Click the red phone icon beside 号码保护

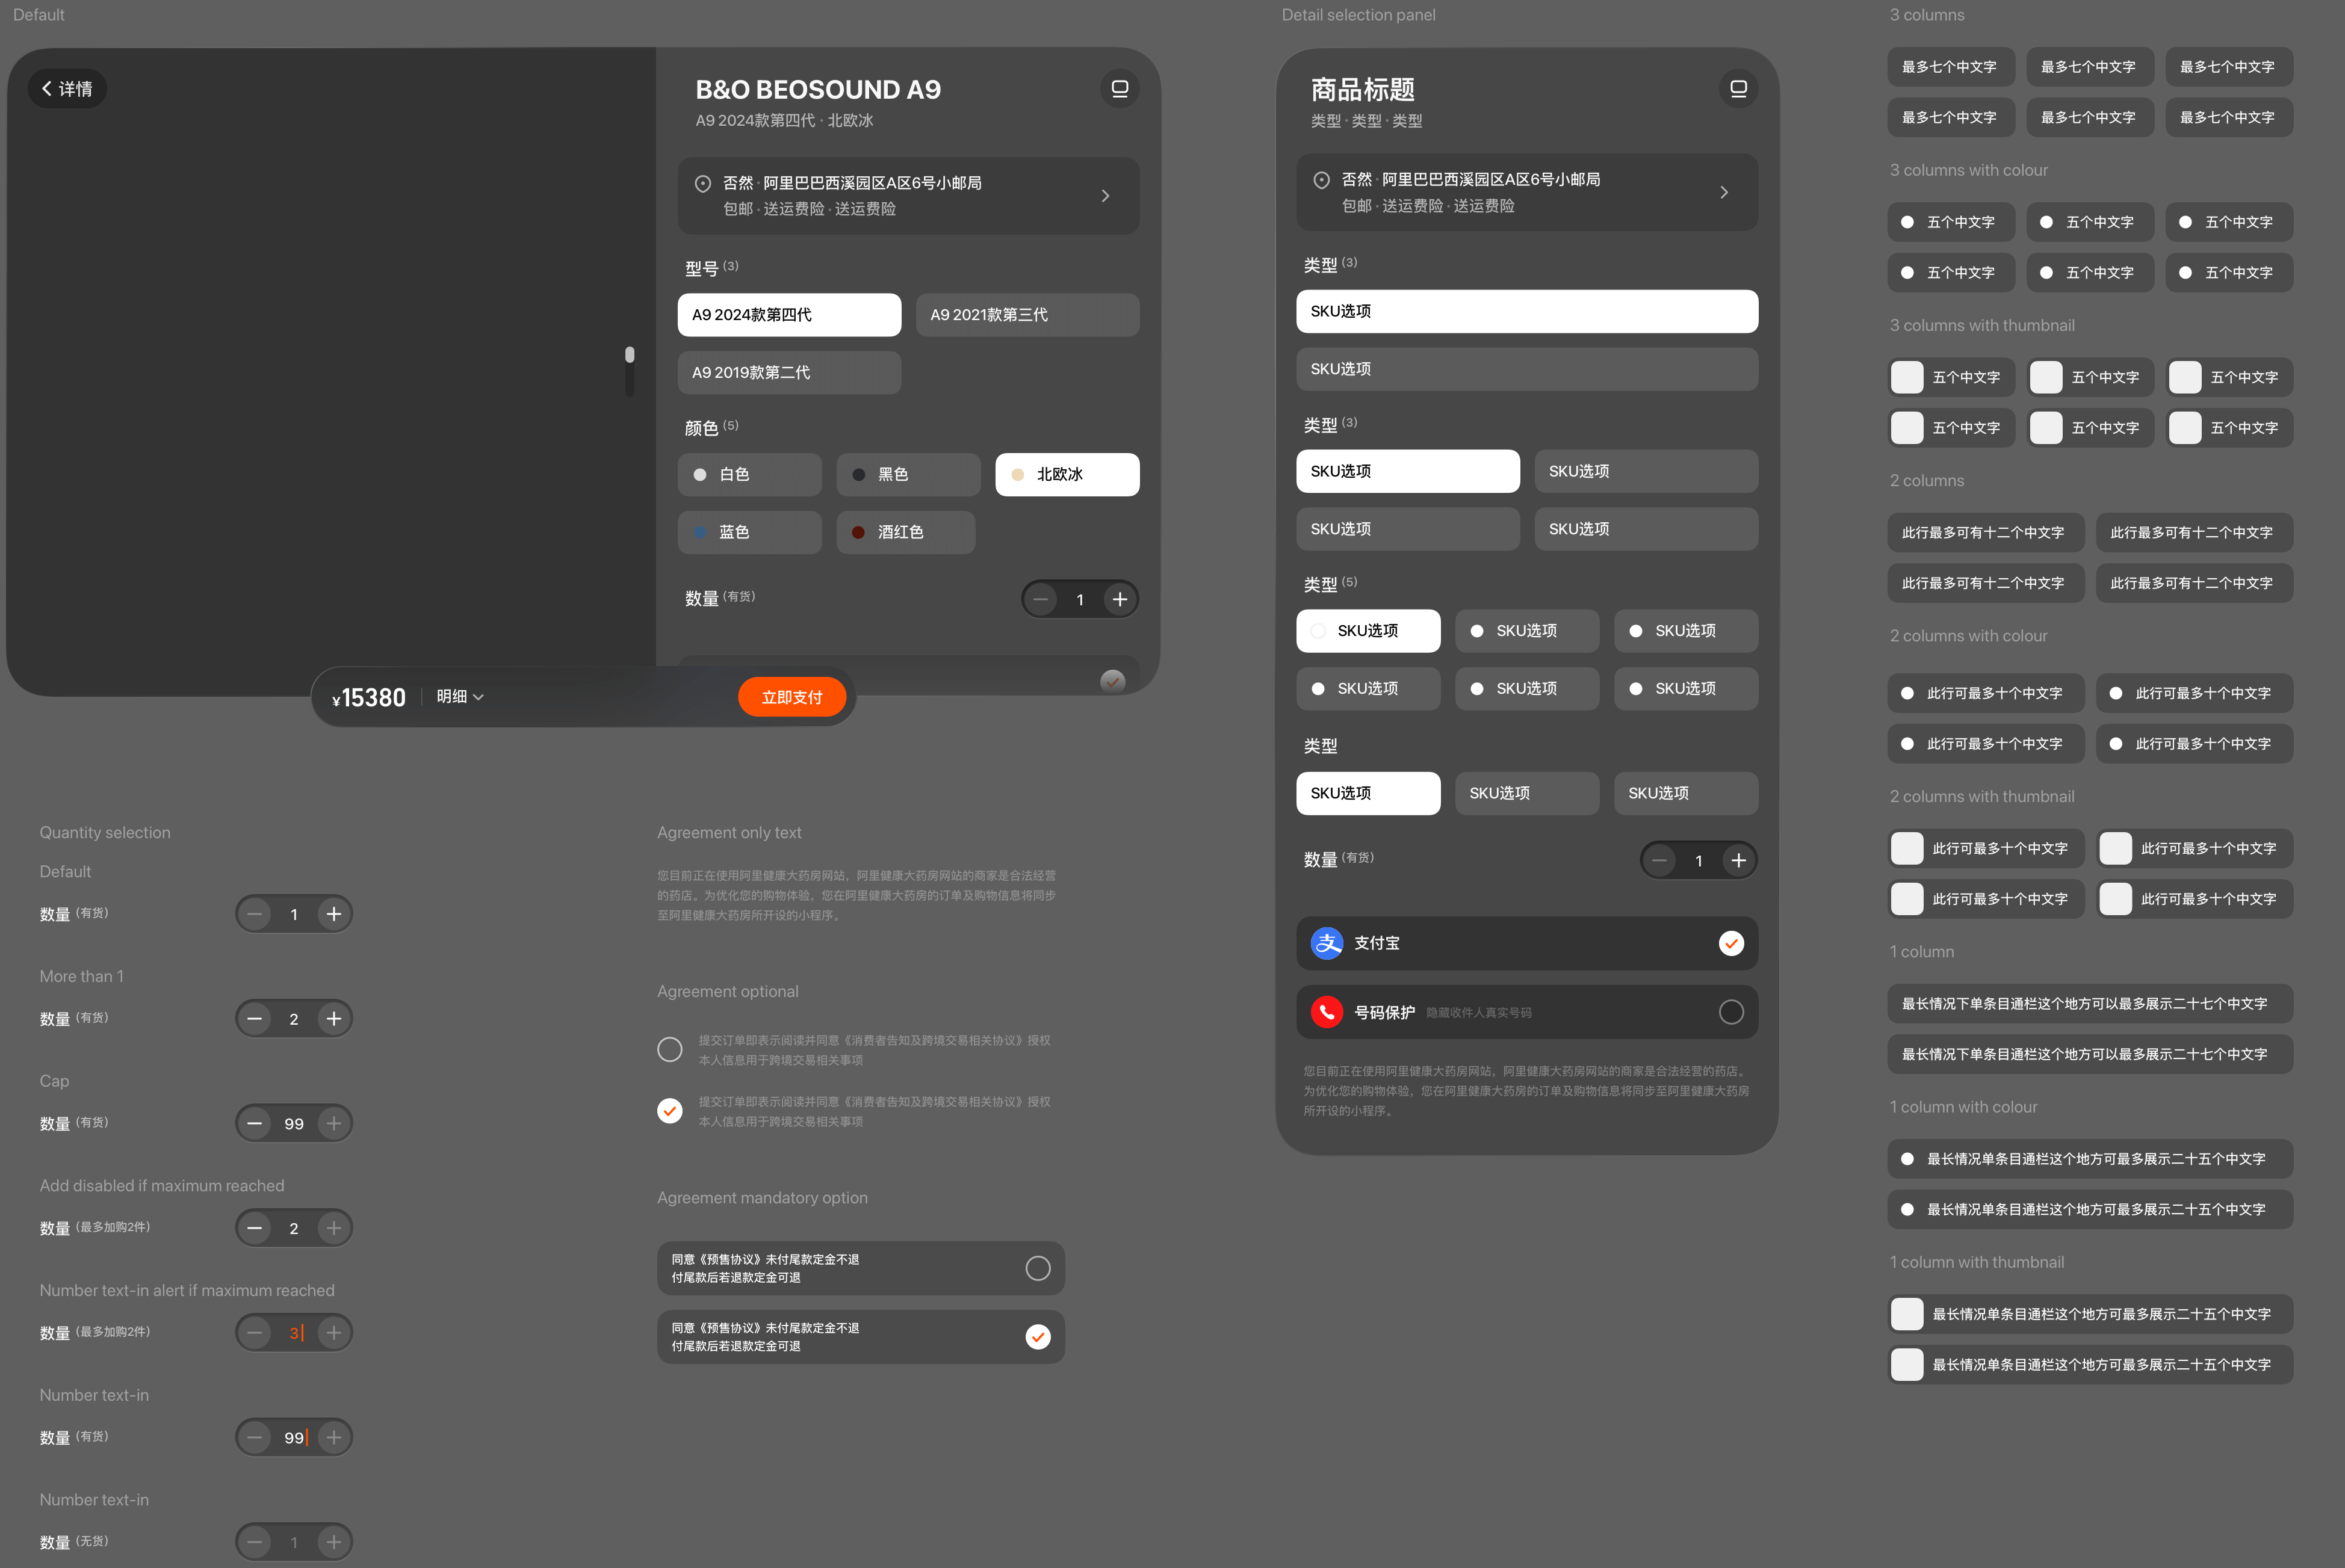pyautogui.click(x=1327, y=1012)
